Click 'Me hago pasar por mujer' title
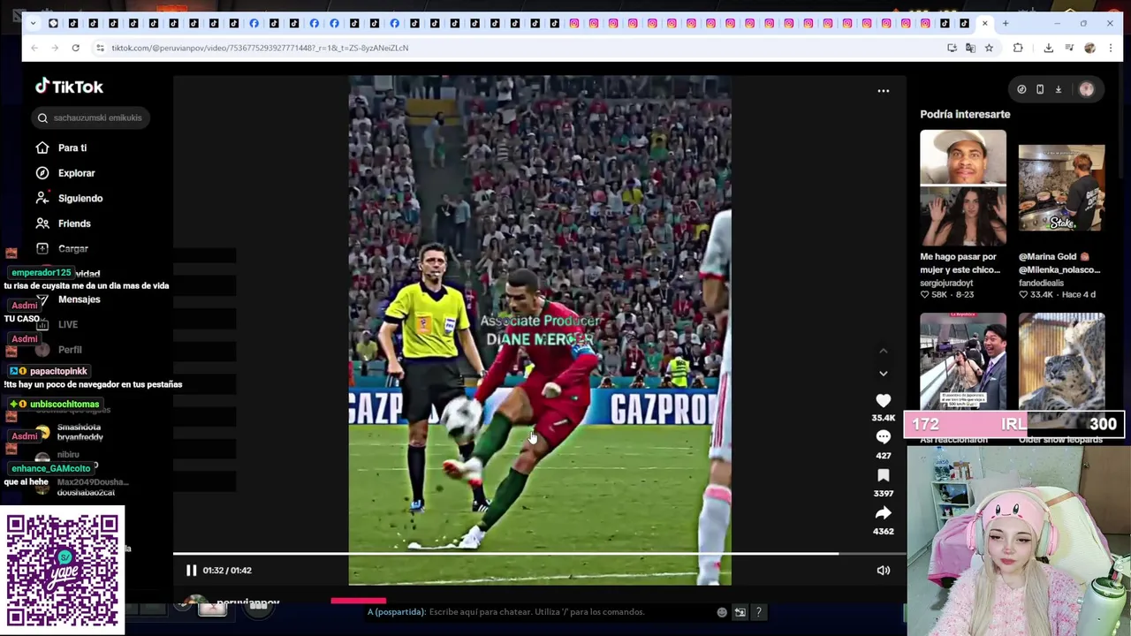 tap(960, 263)
